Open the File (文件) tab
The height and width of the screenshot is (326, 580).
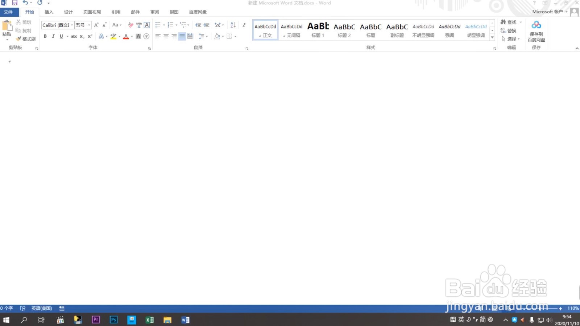click(x=8, y=12)
